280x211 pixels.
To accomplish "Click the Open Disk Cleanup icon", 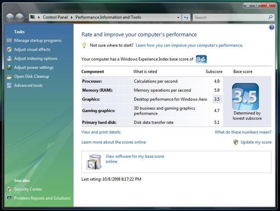I will tap(9, 77).
